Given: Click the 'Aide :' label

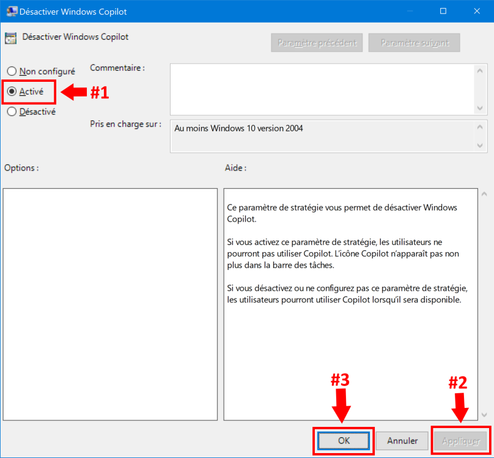Looking at the screenshot, I should tap(235, 168).
